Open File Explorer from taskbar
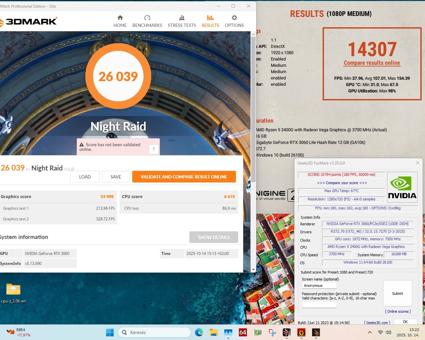The image size is (425, 340). coord(213,332)
